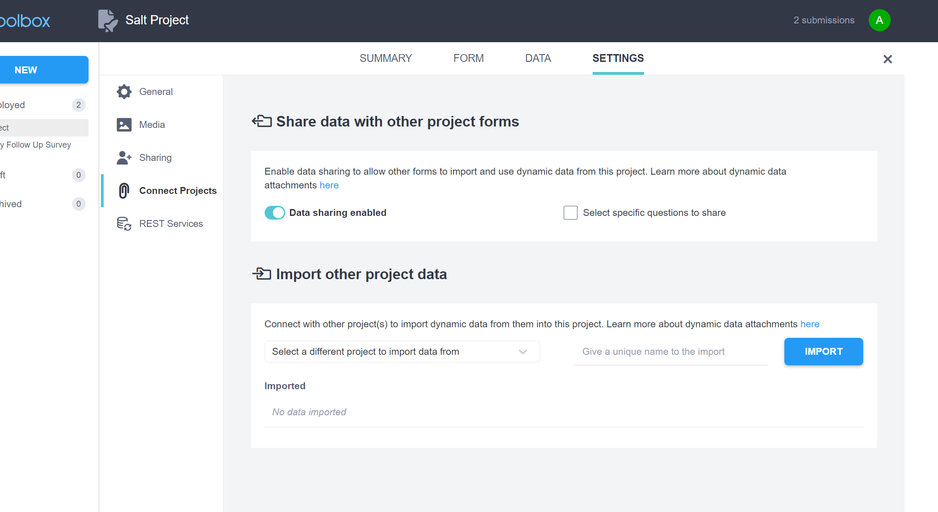938x512 pixels.
Task: Close the project settings panel
Action: pos(888,59)
